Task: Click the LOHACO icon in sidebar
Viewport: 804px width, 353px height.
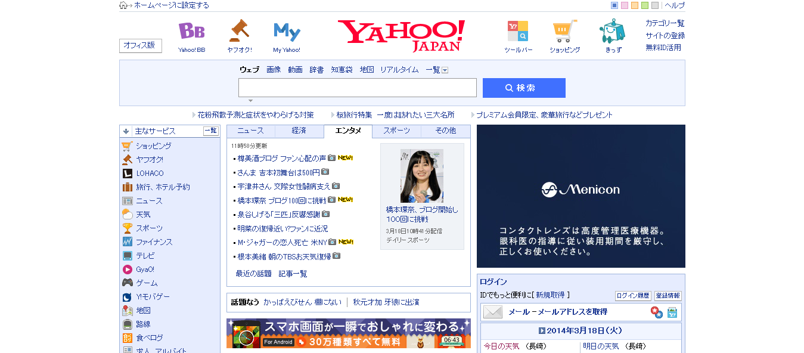Action: tap(127, 174)
